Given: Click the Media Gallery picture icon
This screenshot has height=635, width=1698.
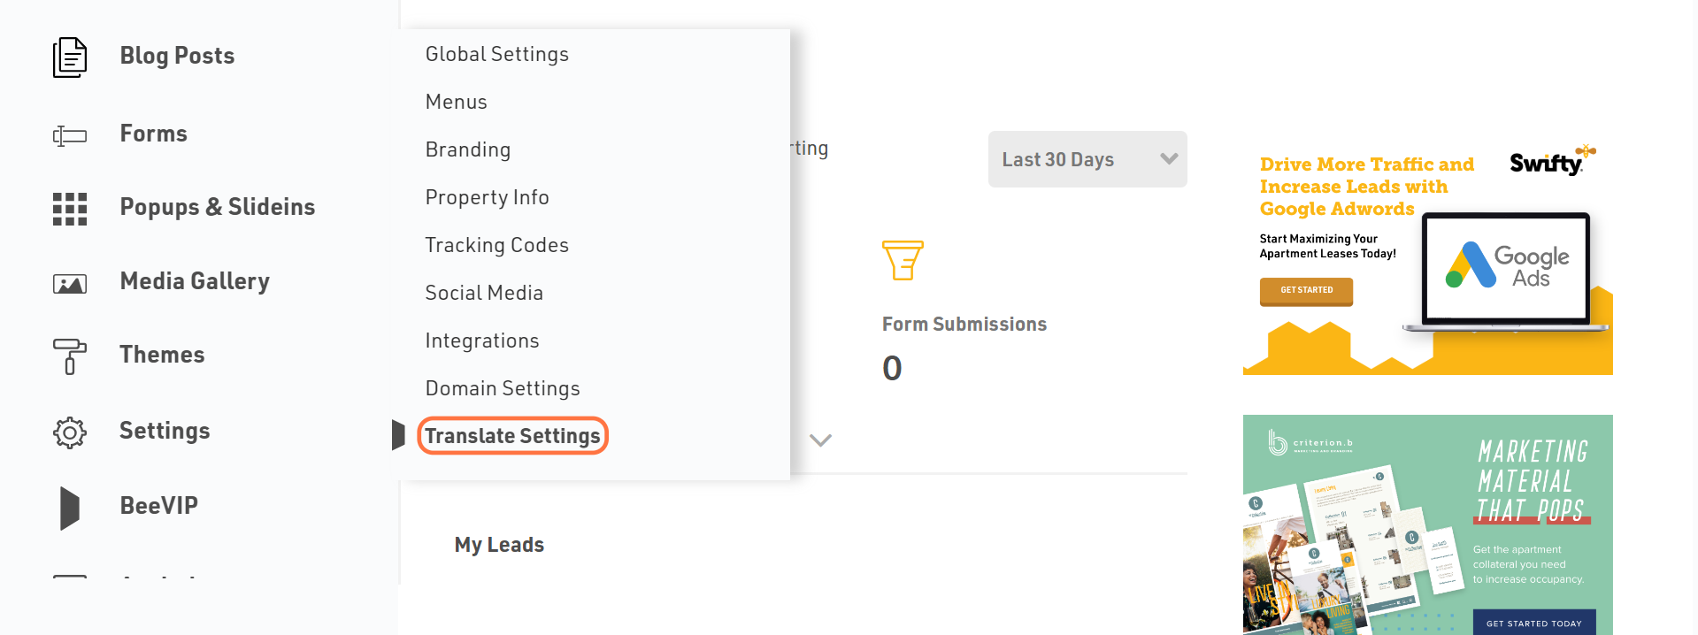Looking at the screenshot, I should [x=69, y=284].
